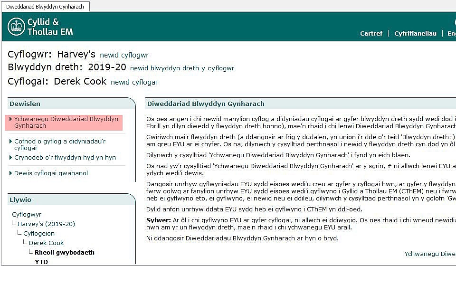The image size is (456, 304).
Task: Select Cyflogwyr in the Llywio tree
Action: [27, 215]
